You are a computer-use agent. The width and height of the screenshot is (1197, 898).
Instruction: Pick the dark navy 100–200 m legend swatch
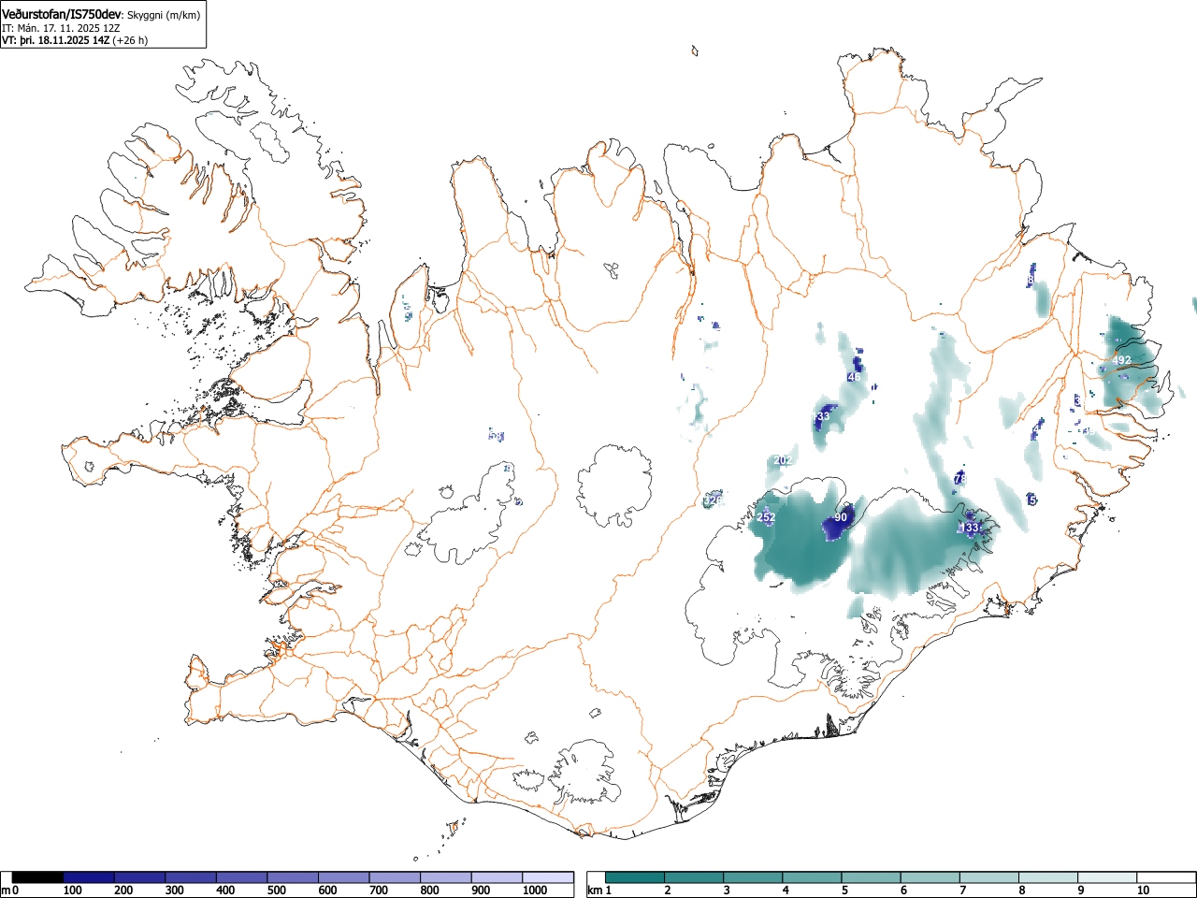coord(89,877)
